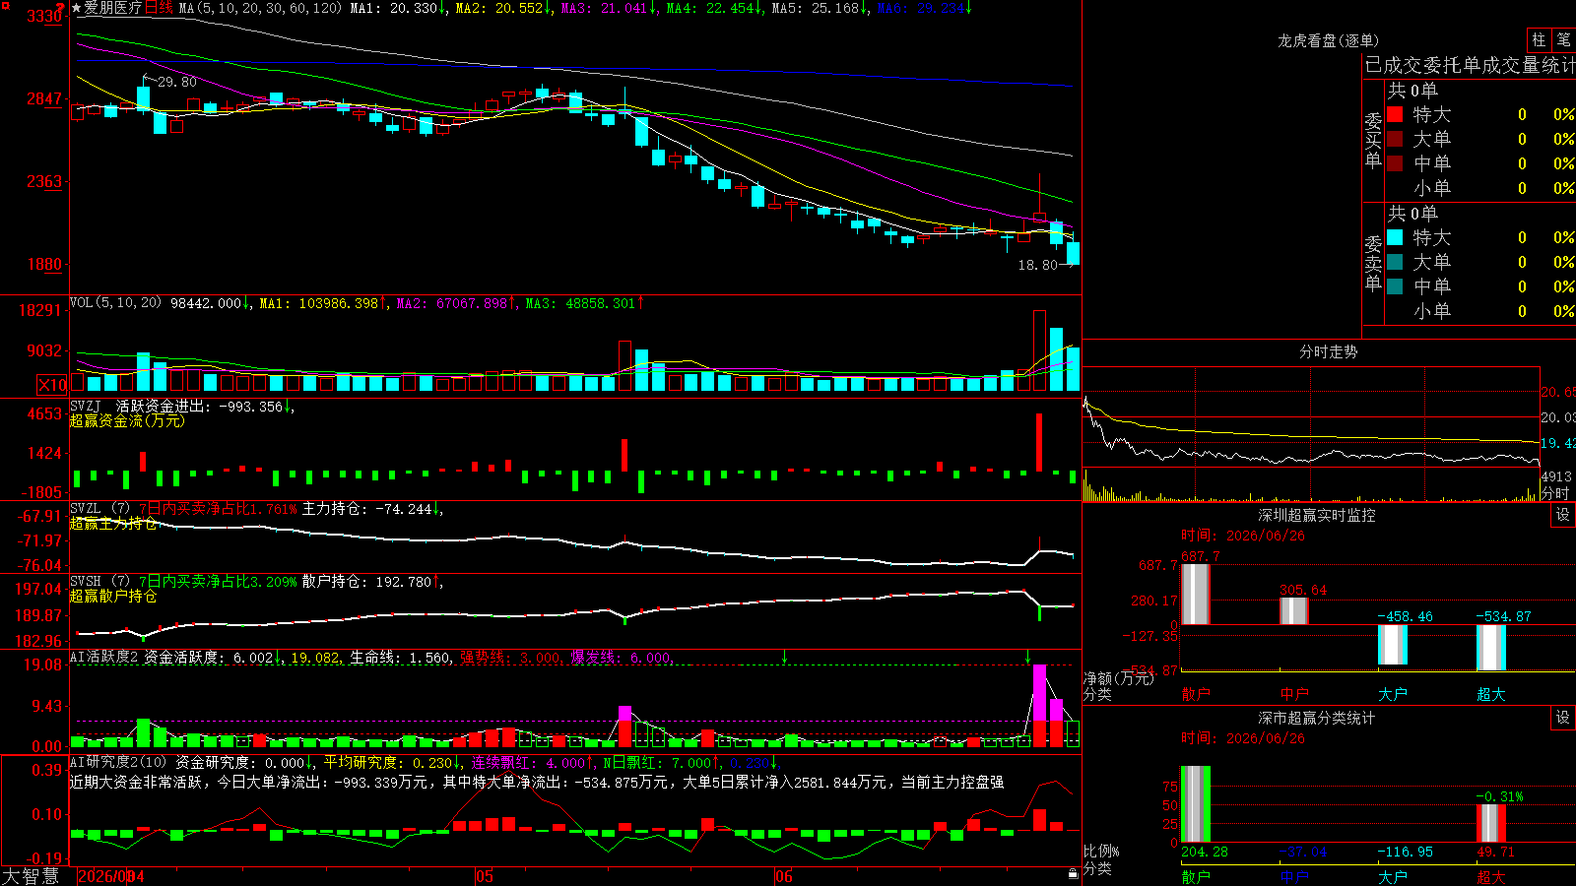
Task: Click the 连续飘红: 4.000 value
Action: click(x=532, y=762)
